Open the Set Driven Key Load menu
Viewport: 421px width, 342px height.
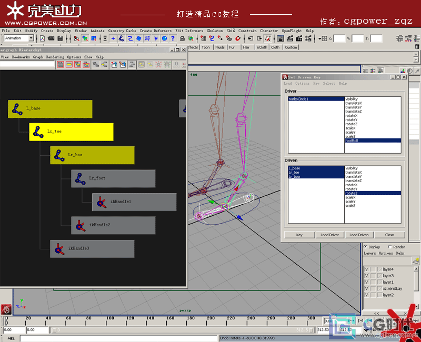287,84
